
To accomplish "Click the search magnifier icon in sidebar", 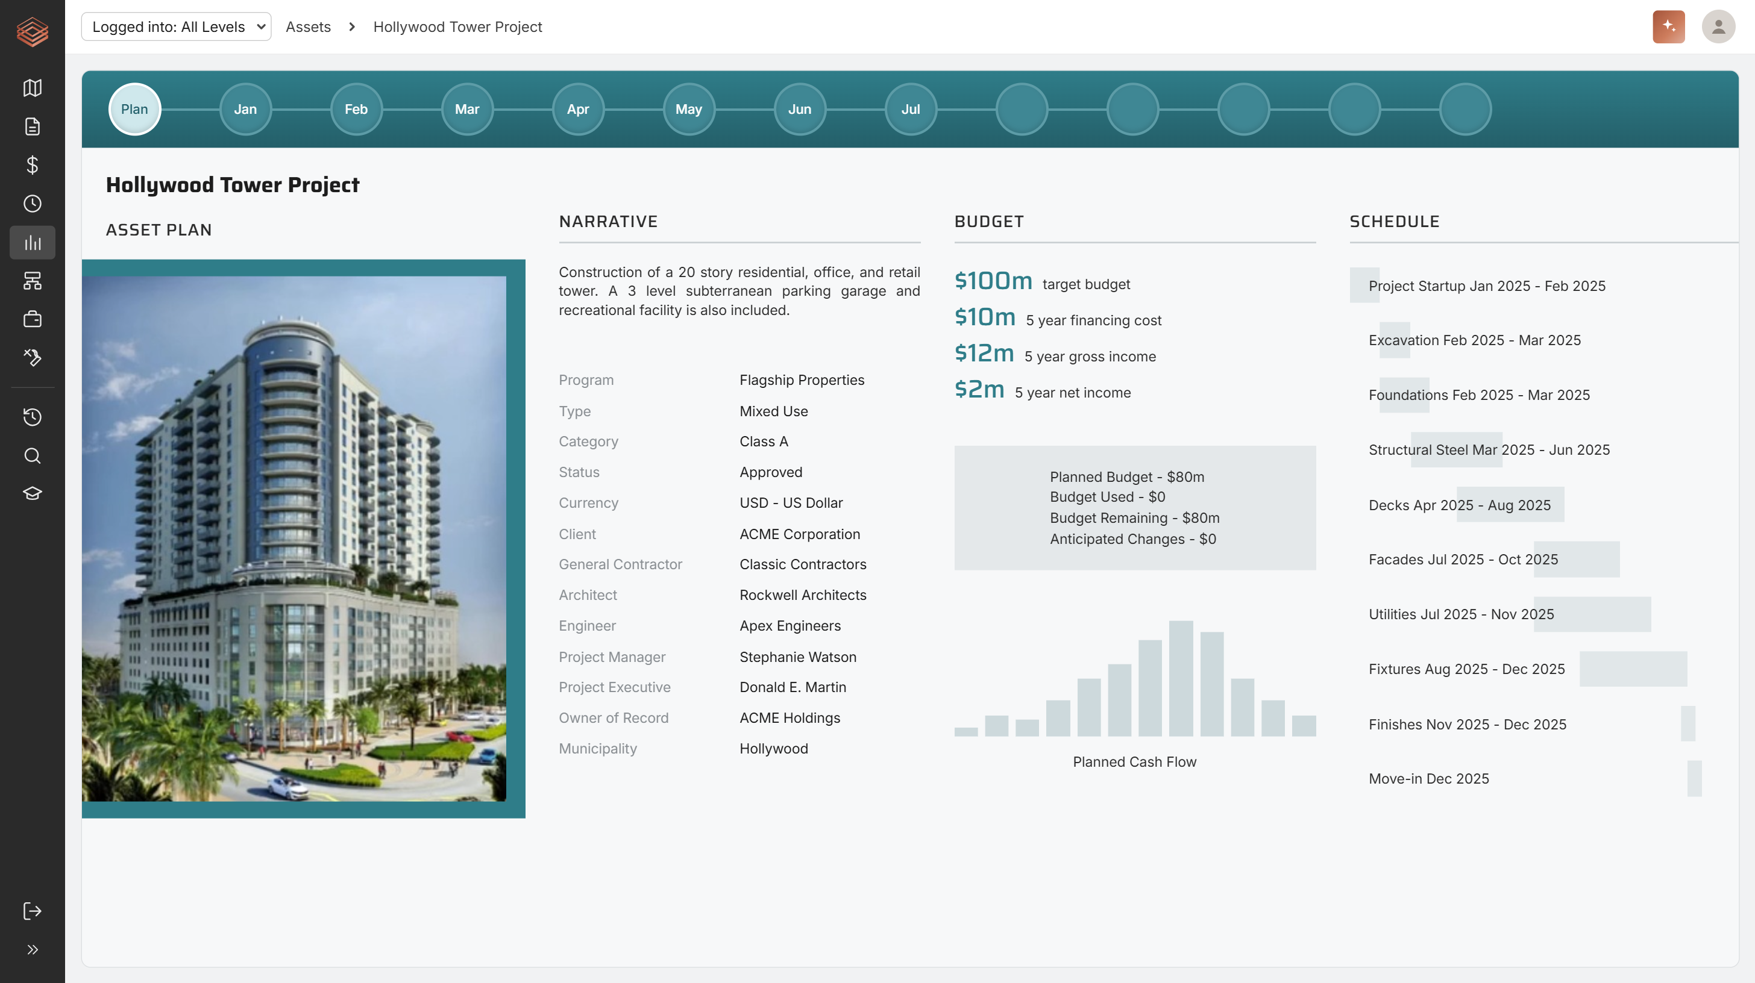I will (32, 455).
